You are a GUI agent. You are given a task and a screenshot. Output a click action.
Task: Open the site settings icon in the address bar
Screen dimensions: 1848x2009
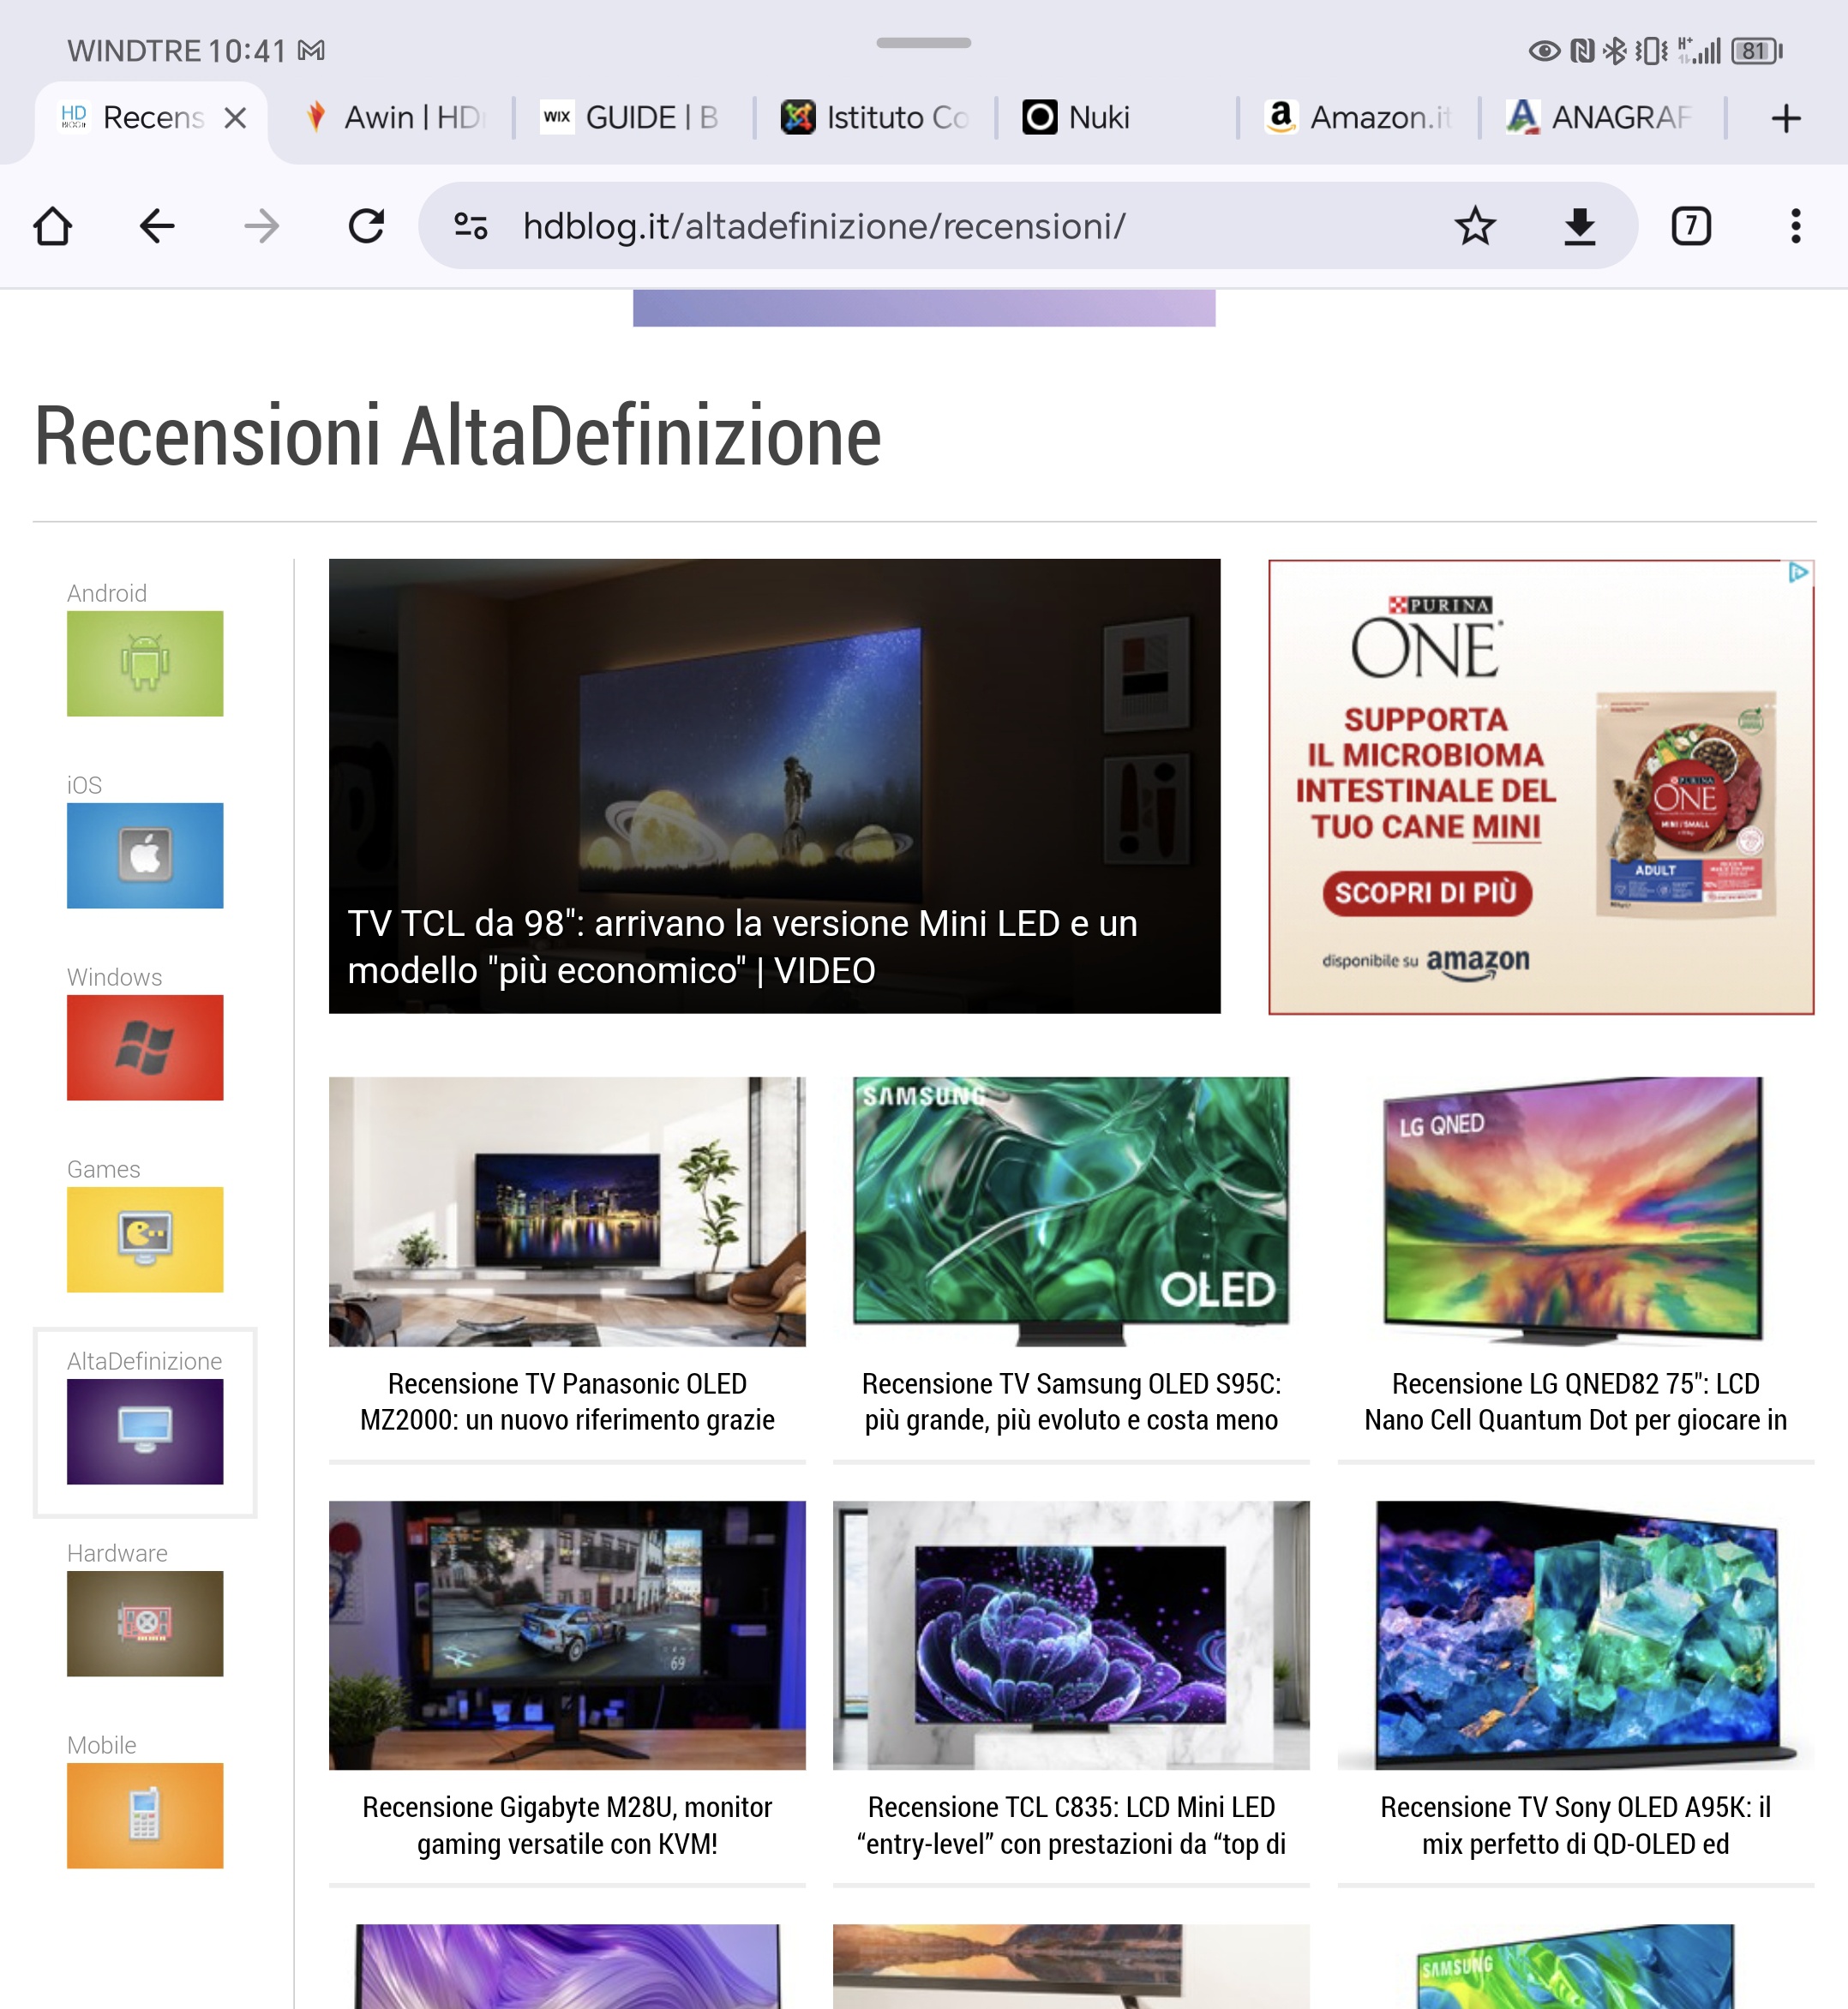tap(471, 226)
